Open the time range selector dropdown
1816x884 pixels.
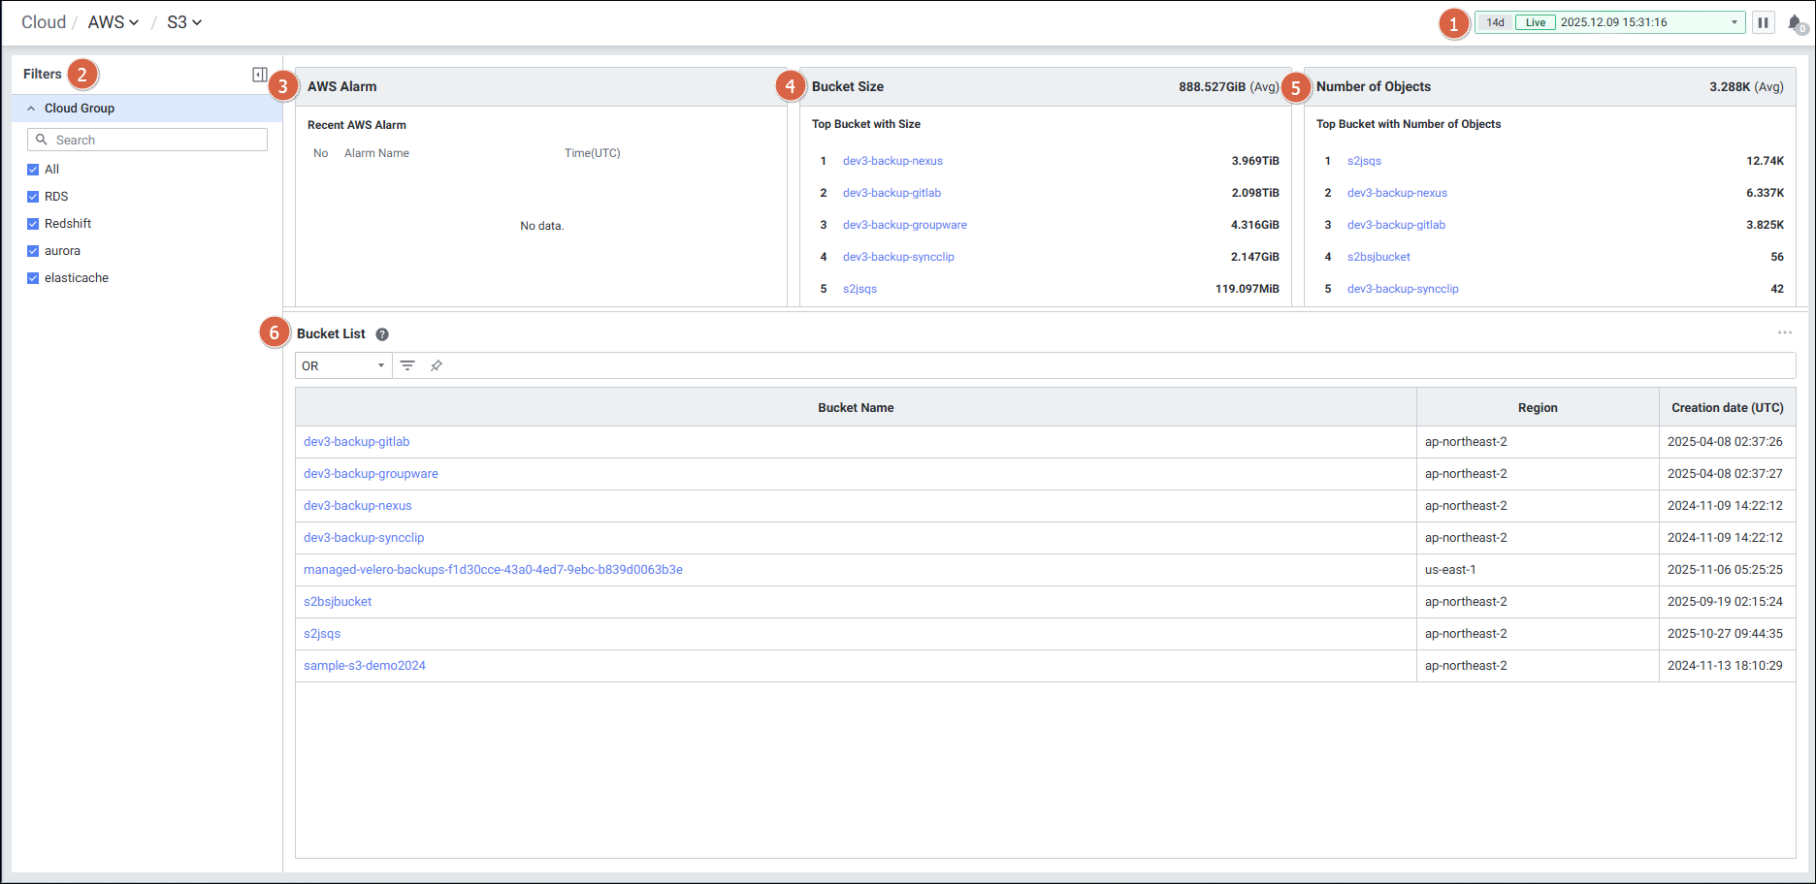[x=1734, y=22]
